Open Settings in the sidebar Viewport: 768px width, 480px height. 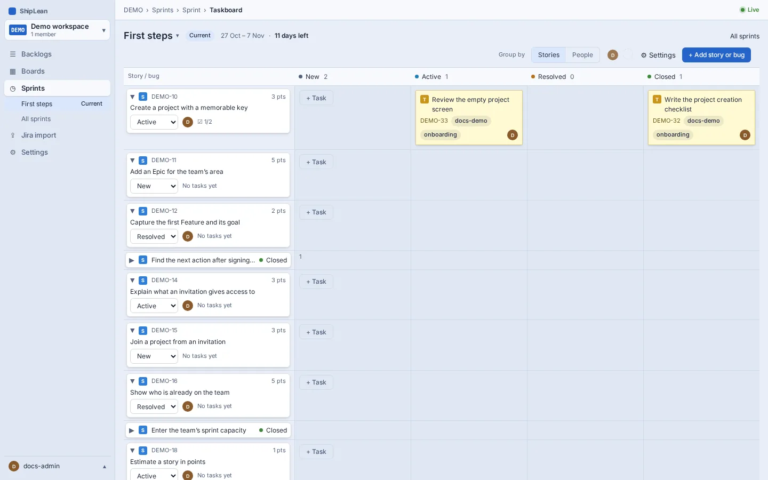coord(57,153)
